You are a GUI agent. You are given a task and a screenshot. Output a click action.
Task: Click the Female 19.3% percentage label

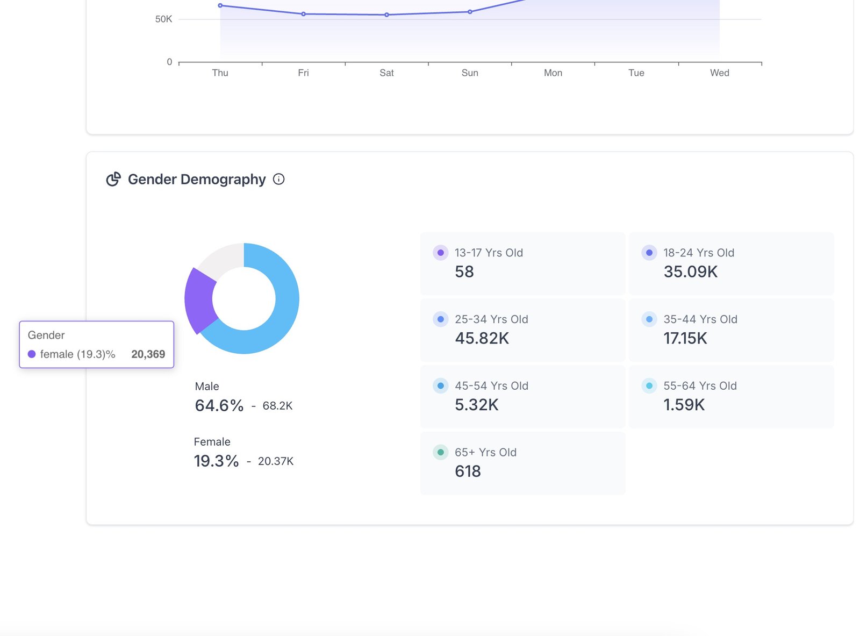tap(216, 461)
